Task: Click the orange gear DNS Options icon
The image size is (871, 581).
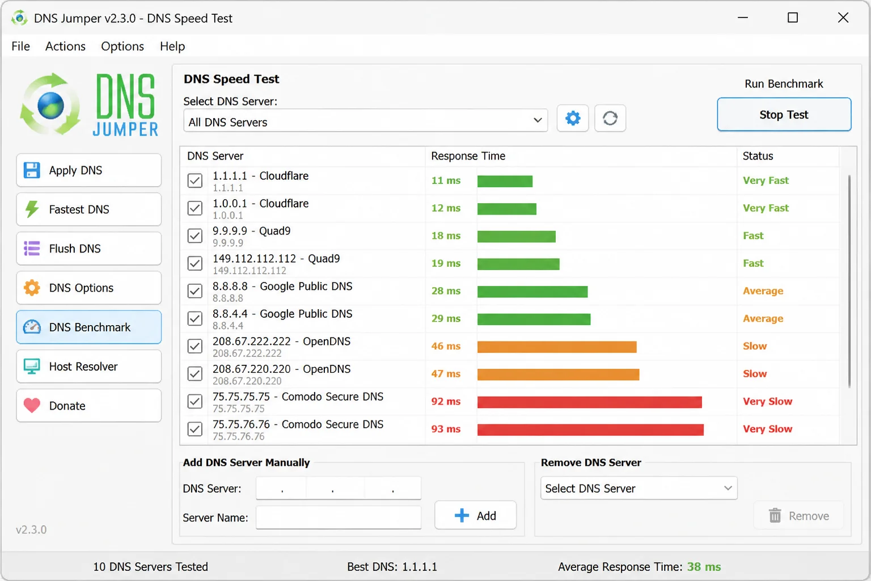Action: [x=32, y=288]
